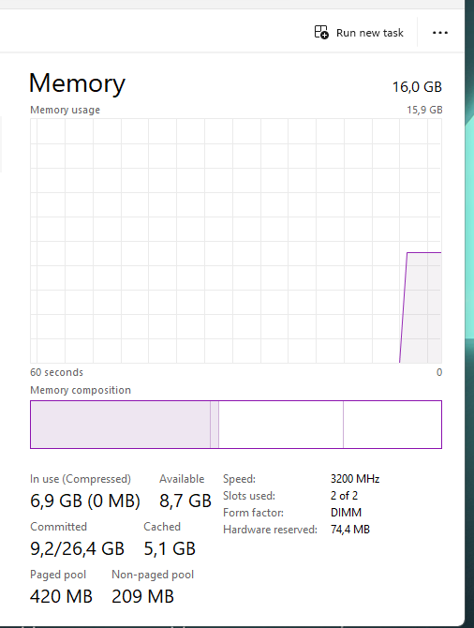Click the Hardware reserved 74,4 MB value
474x628 pixels.
click(350, 530)
